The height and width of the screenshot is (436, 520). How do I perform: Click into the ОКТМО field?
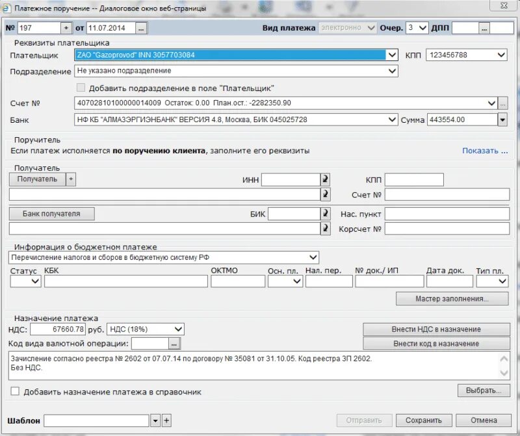click(x=238, y=281)
